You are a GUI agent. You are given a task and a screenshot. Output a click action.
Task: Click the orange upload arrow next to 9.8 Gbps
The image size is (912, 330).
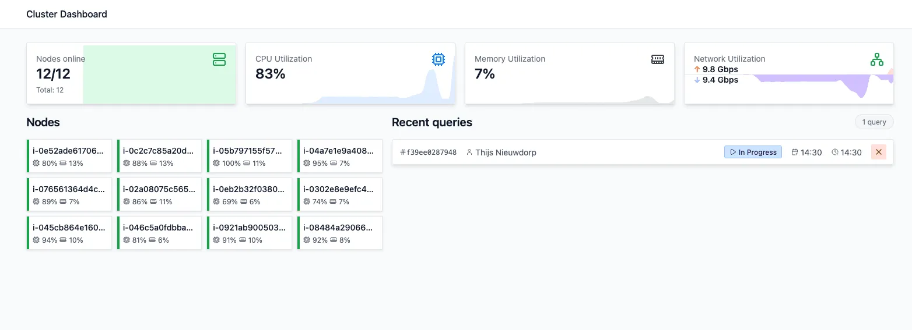697,69
